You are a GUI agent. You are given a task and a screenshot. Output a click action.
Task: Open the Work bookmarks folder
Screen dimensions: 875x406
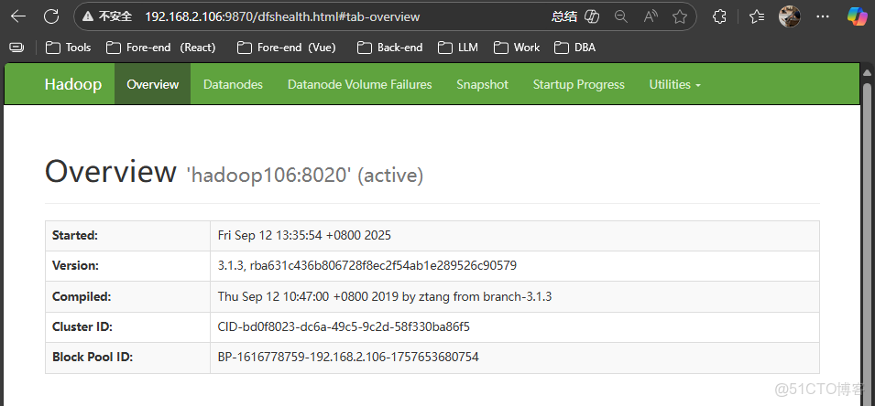click(519, 48)
